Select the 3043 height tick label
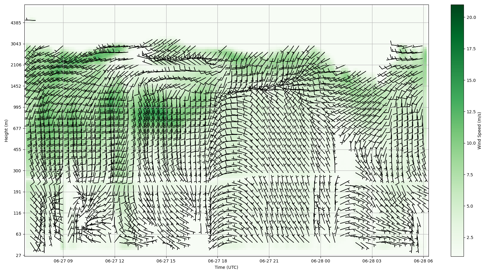 [16, 44]
